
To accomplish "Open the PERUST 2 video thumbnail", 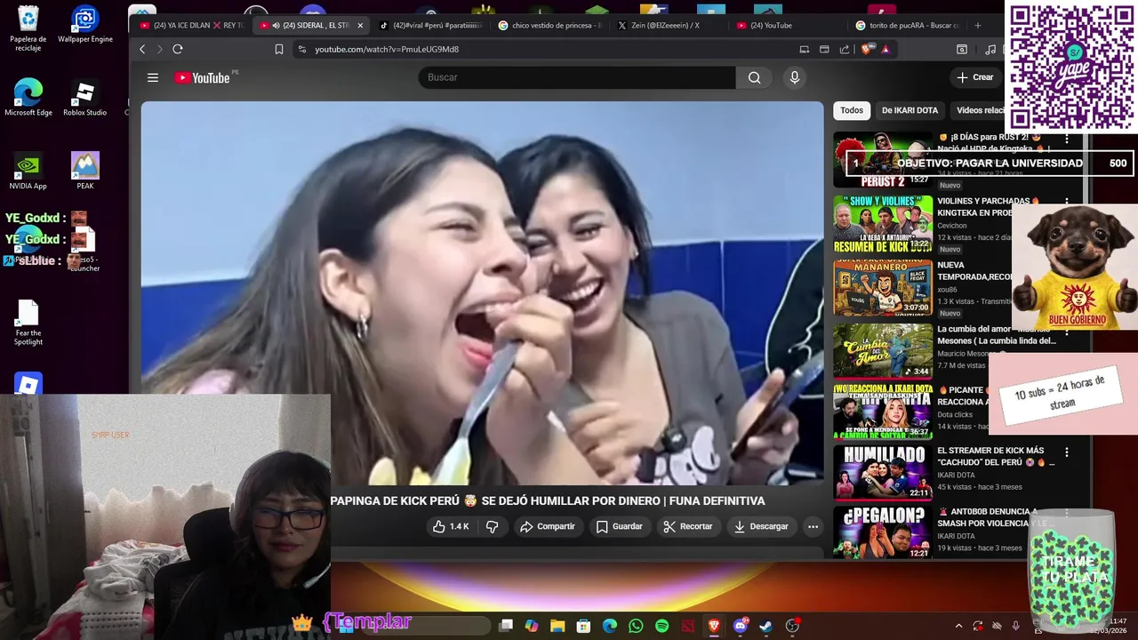I will pos(883,160).
